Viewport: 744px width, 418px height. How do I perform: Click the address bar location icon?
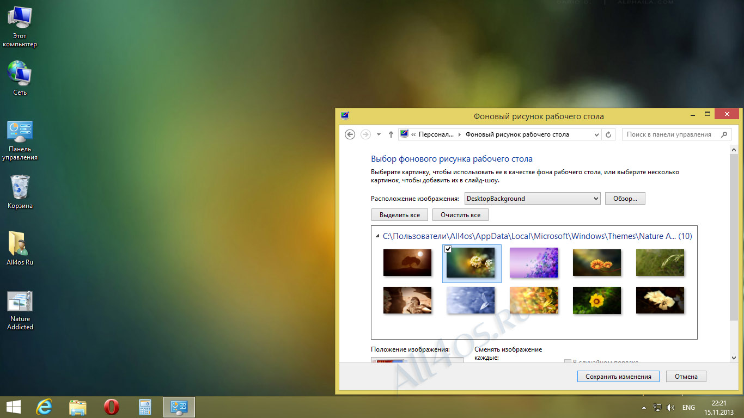point(404,134)
